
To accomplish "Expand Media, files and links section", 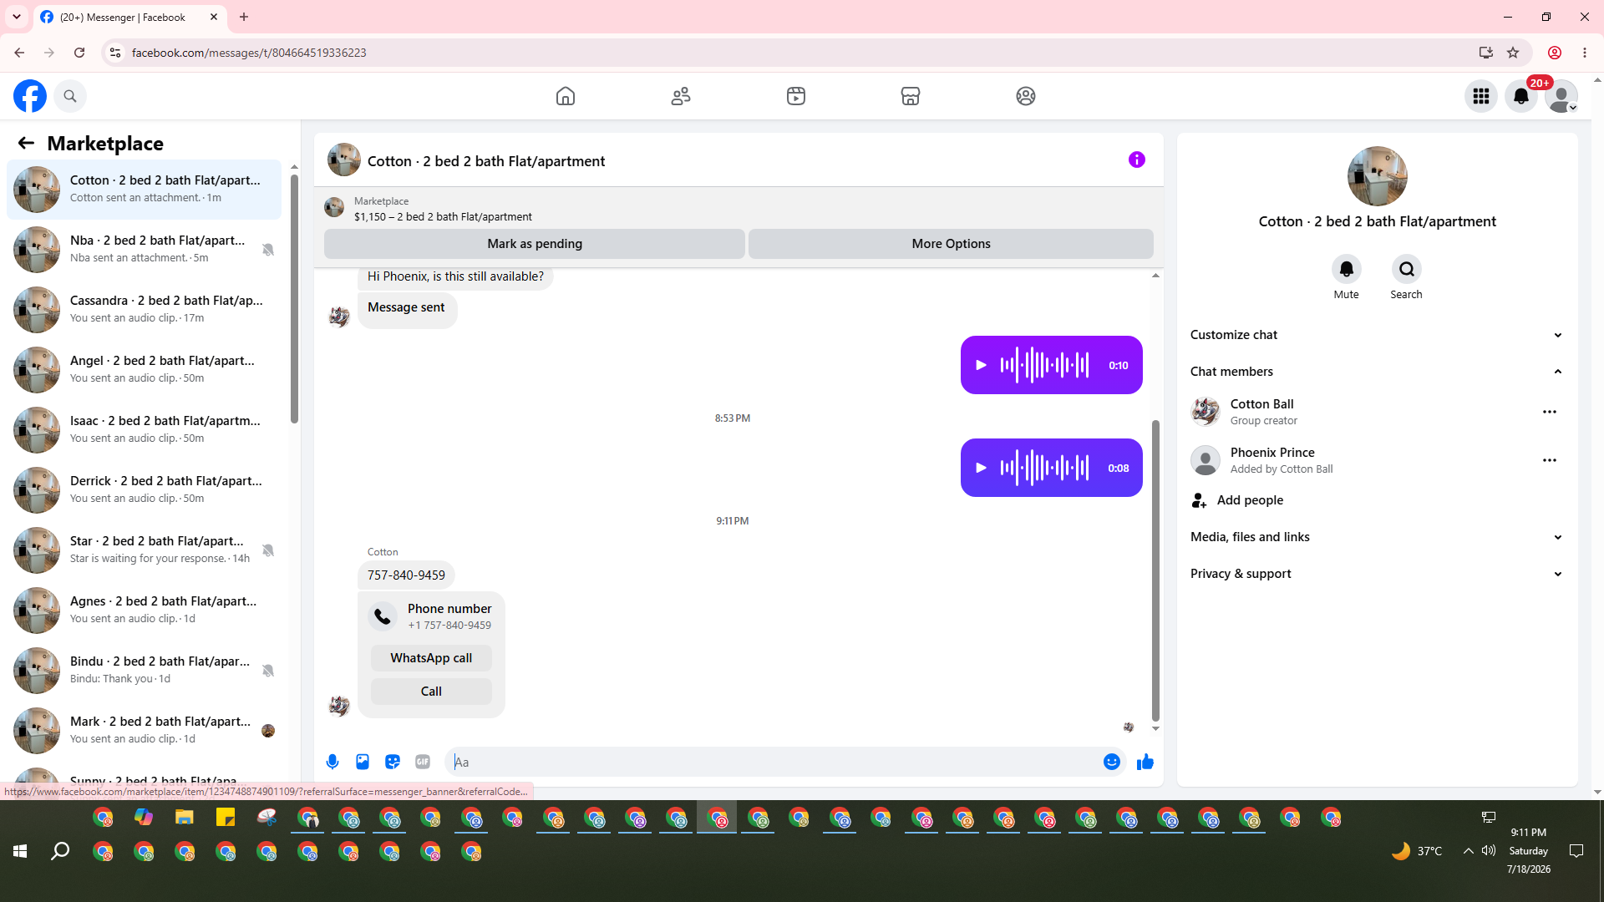I will (x=1377, y=537).
